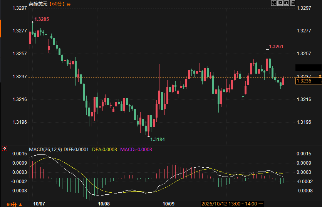This screenshot has height=207, width=322.
Task: Click left price axis label 1.3297
Action: coord(20,8)
